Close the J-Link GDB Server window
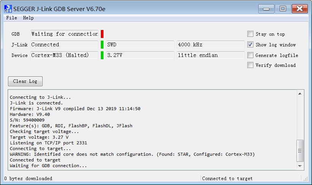Viewport: 312px width, 185px height. coord(300,9)
